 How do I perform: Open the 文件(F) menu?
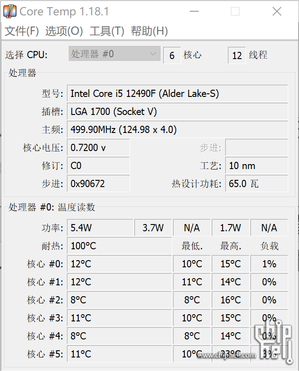coord(22,31)
